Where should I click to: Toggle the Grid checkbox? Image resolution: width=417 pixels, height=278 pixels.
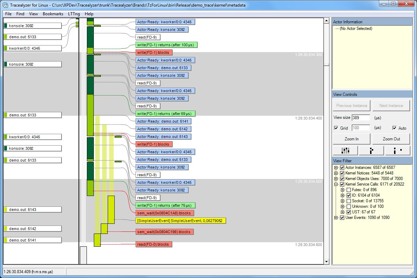point(336,128)
